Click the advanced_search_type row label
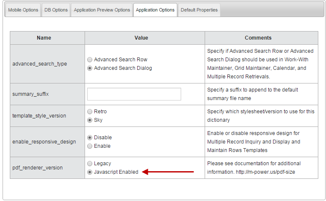 tap(40, 64)
